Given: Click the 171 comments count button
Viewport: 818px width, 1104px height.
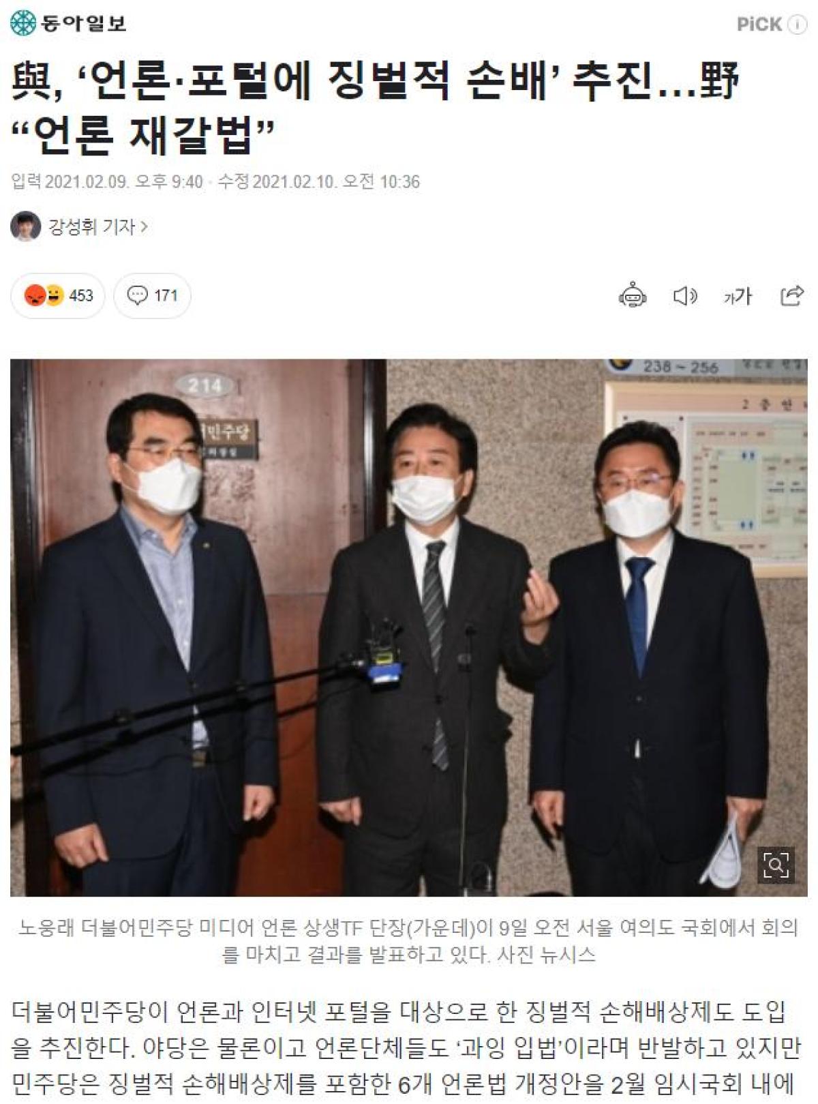Looking at the screenshot, I should [x=152, y=295].
